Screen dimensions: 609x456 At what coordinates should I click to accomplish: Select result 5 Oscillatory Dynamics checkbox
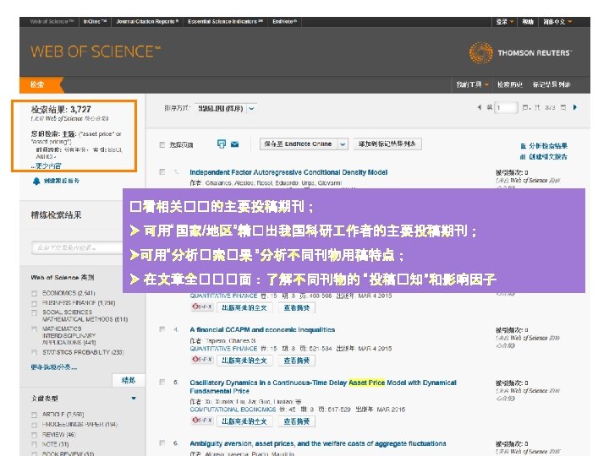click(x=162, y=382)
